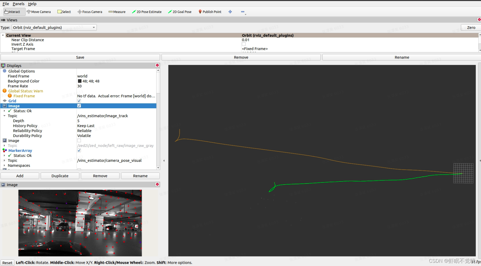The width and height of the screenshot is (481, 266).
Task: Click Displays scrollbar down arrow
Action: pos(158,168)
